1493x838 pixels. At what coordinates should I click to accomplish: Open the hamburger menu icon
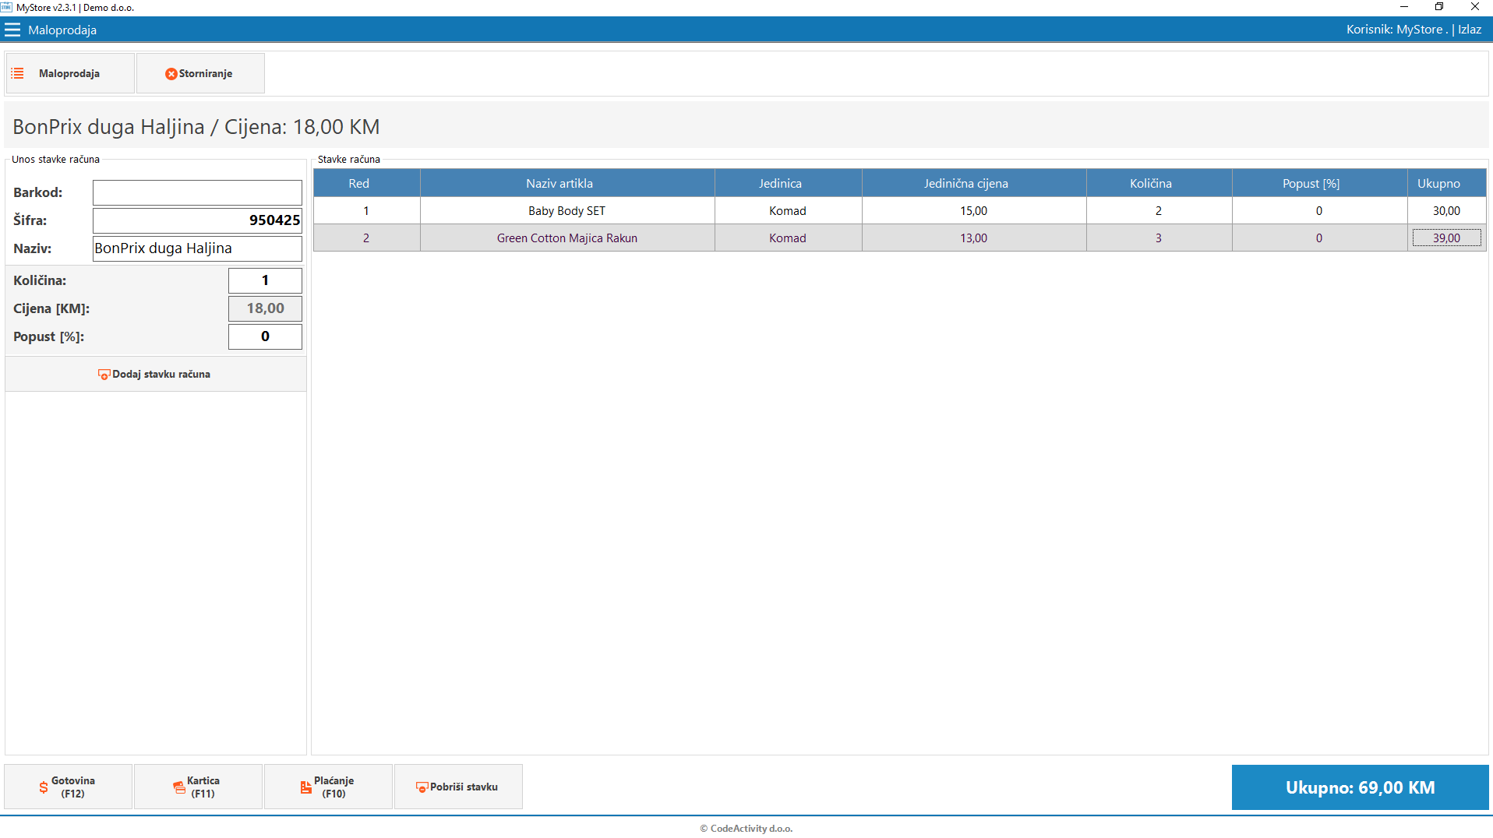point(12,30)
